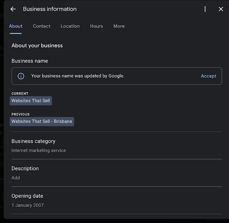Open the Location tab
Screen dimensions: 229x223
70,26
